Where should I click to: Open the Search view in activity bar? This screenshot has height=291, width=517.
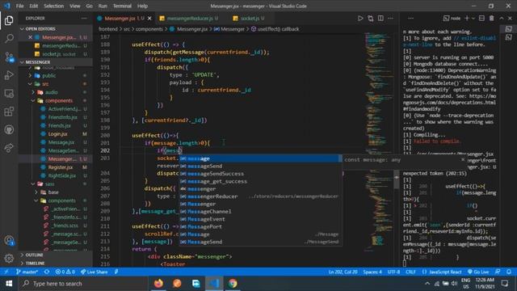coord(9,39)
